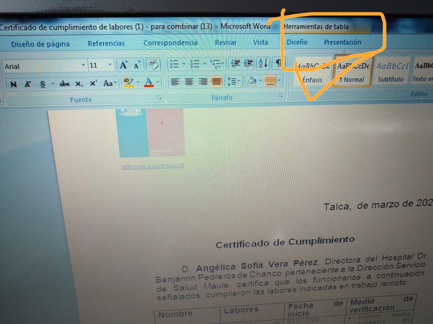Click the clear formatting icon
The image size is (433, 324).
point(153,64)
